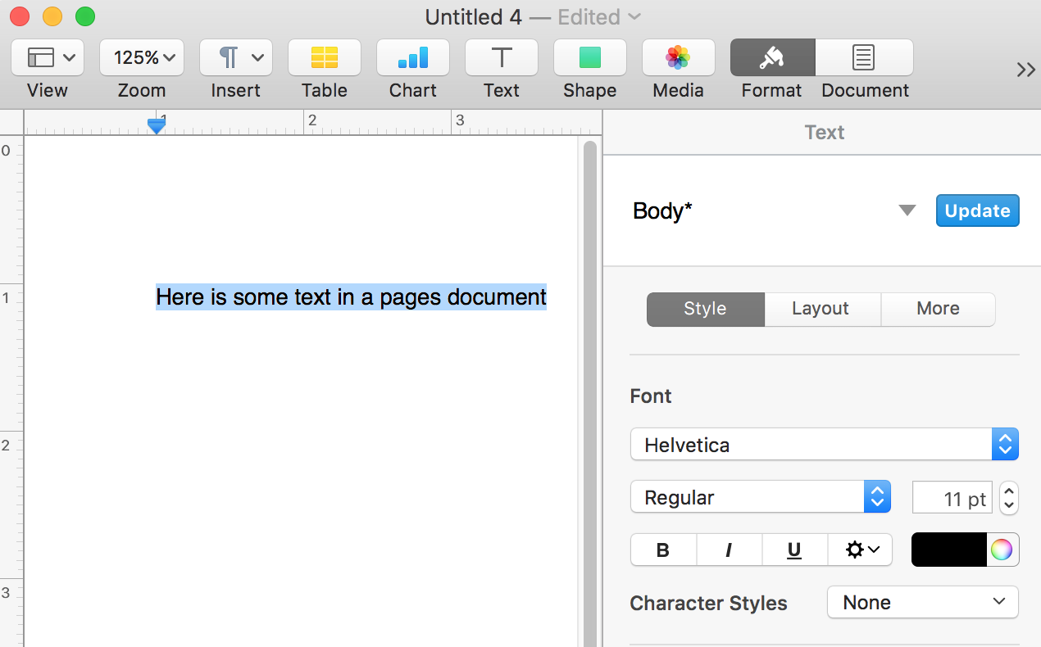Open the View toolbar menu
Screen dimensions: 1041x647
click(x=48, y=57)
